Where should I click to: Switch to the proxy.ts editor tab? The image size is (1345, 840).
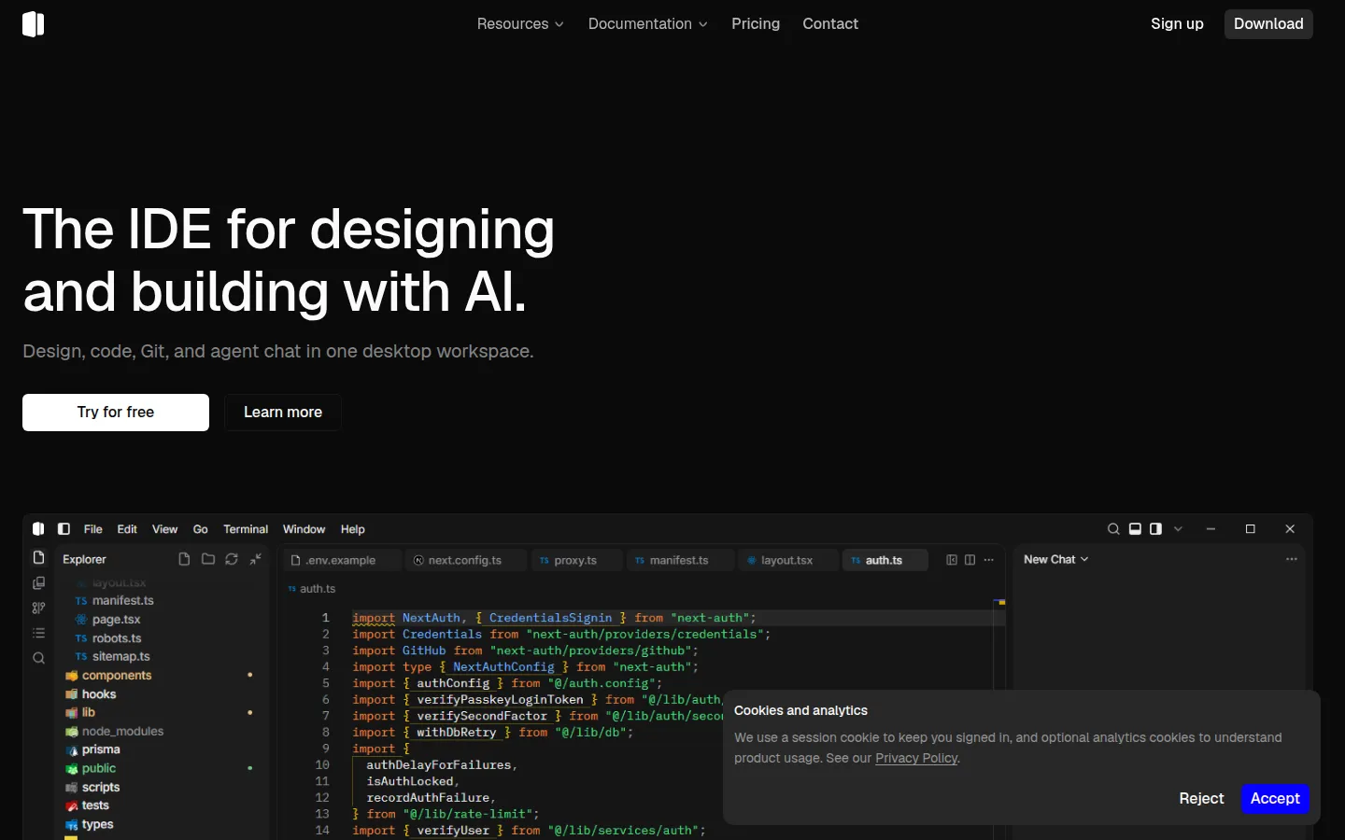[575, 560]
